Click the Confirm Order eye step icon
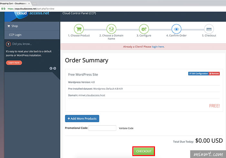The image size is (226, 158). [x=176, y=29]
